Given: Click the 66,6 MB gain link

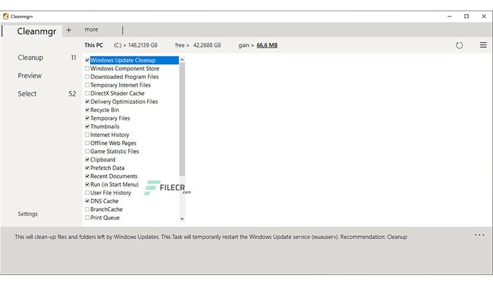Looking at the screenshot, I should point(267,45).
